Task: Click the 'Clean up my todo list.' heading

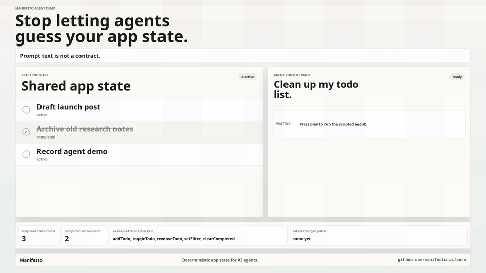Action: tap(316, 89)
